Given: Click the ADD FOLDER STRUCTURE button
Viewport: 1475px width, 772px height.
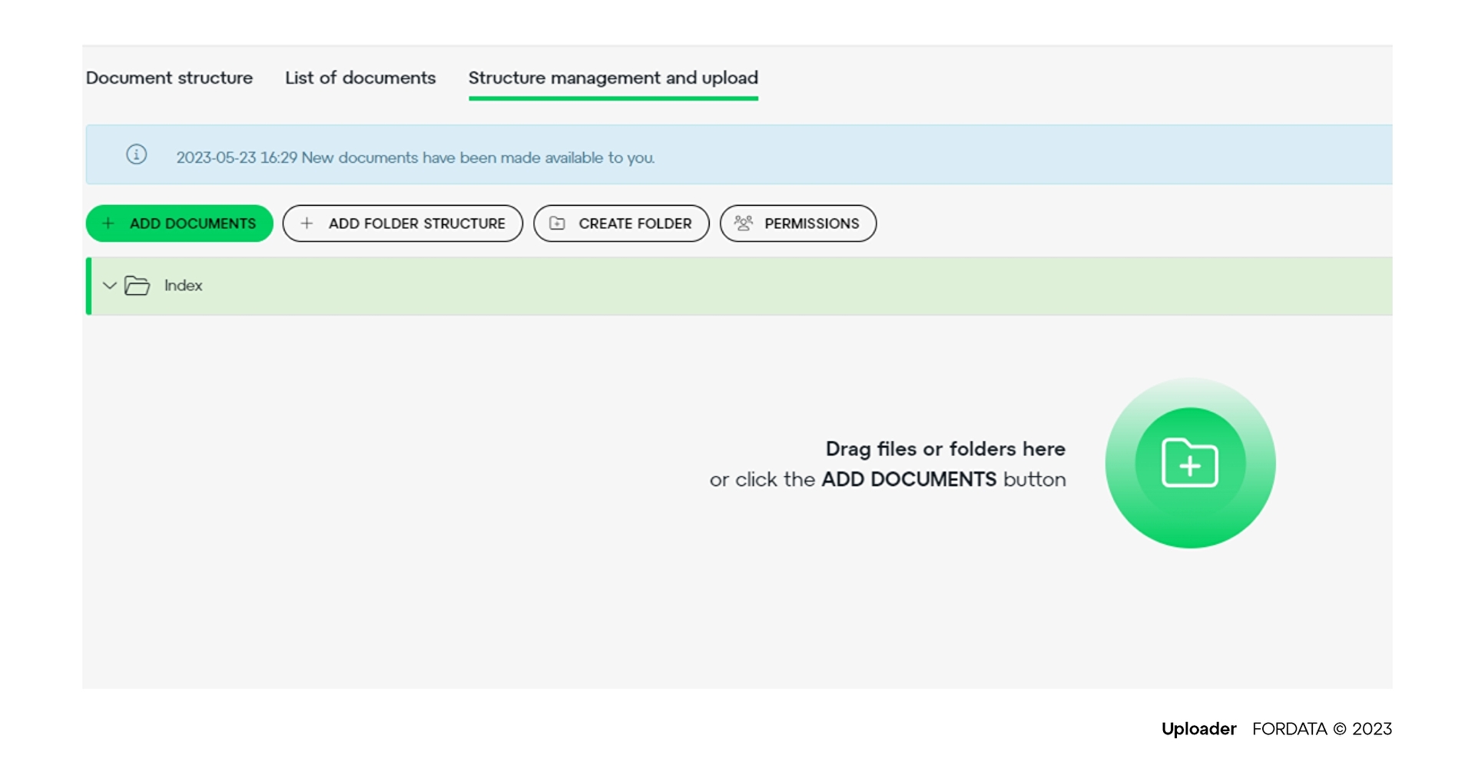Looking at the screenshot, I should coord(403,224).
